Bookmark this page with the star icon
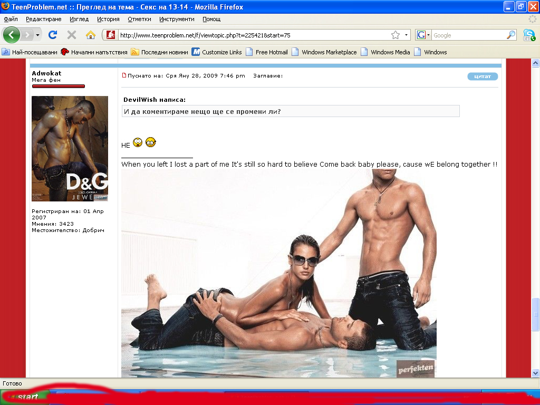540x405 pixels. tap(396, 35)
